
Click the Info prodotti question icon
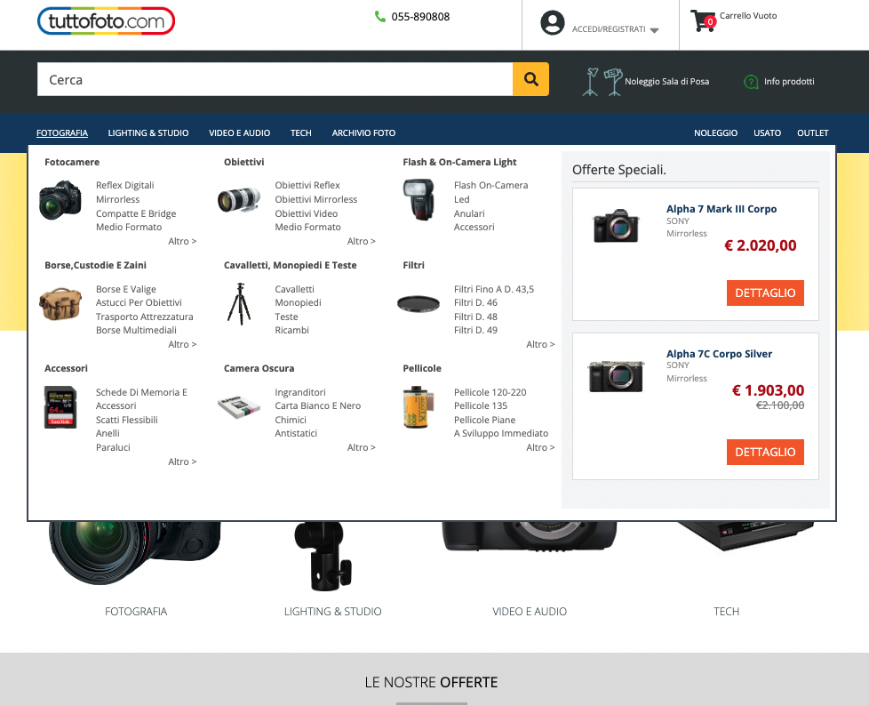(x=751, y=82)
